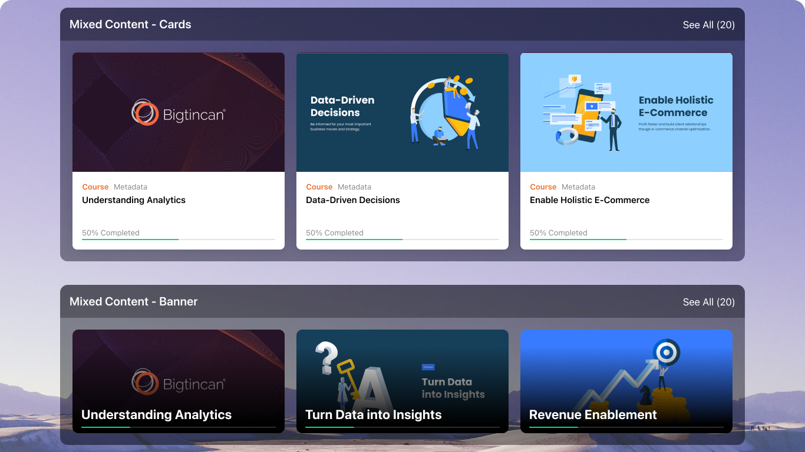
Task: Click the Understanding Analytics card title
Action: (x=134, y=200)
